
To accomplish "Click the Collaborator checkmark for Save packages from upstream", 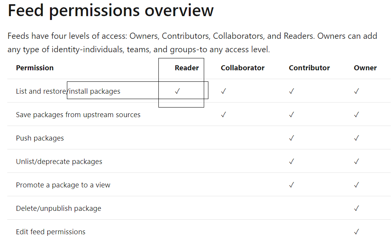I will pos(223,115).
